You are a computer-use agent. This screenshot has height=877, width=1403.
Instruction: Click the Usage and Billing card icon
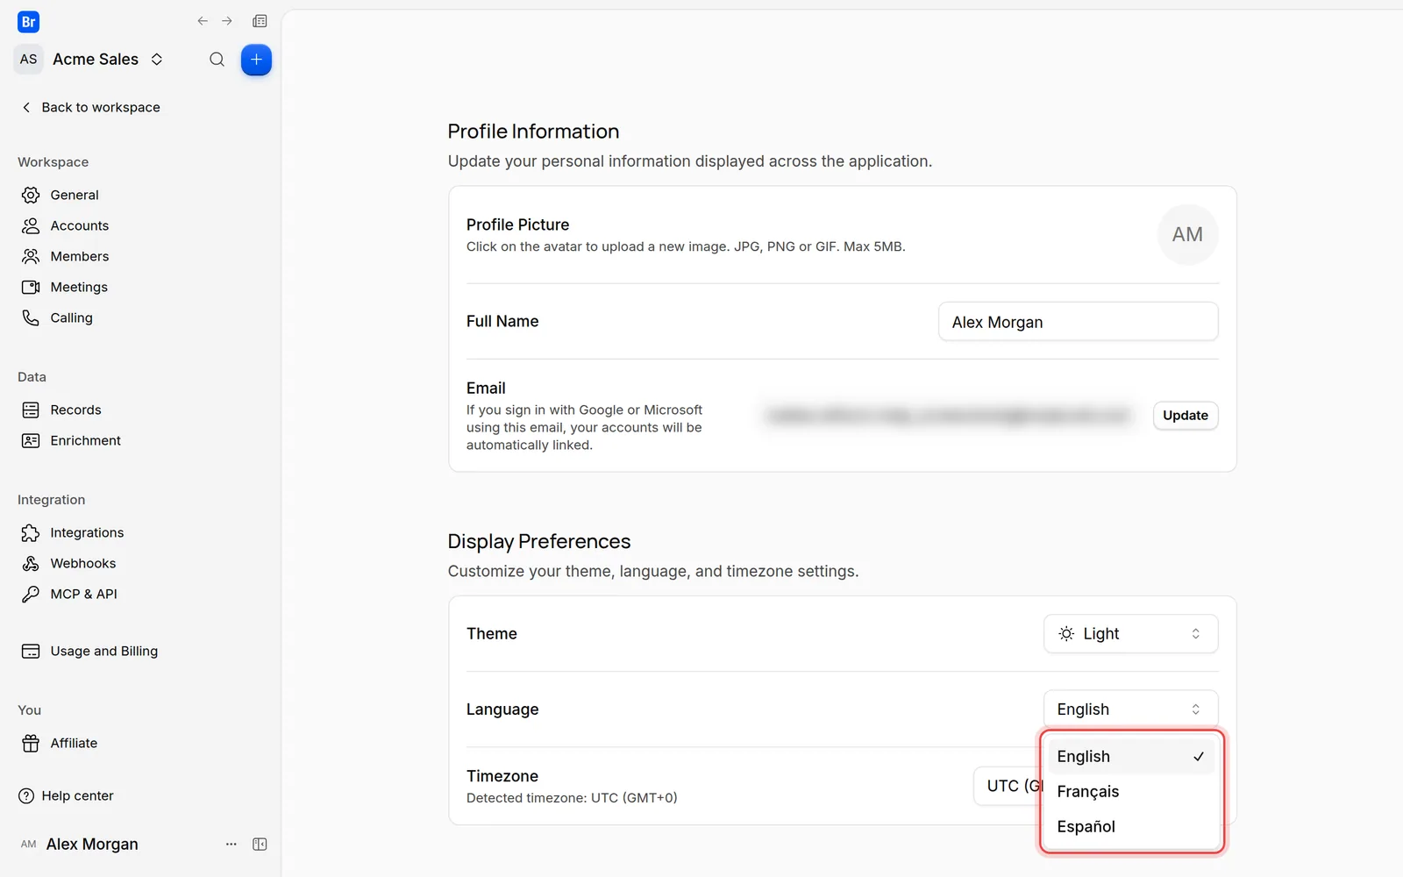(x=31, y=651)
